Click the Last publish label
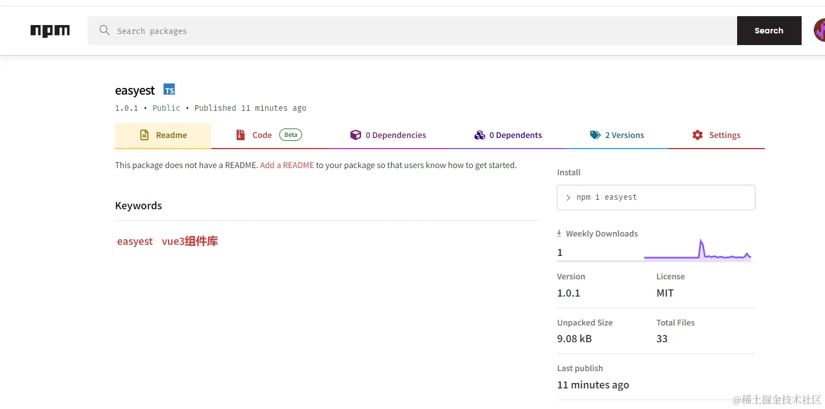Viewport: 825px width, 409px height. tap(580, 368)
